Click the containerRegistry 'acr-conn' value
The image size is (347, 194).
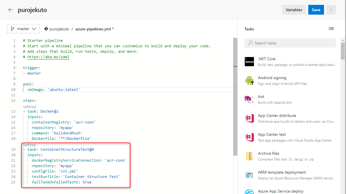pos(85,122)
